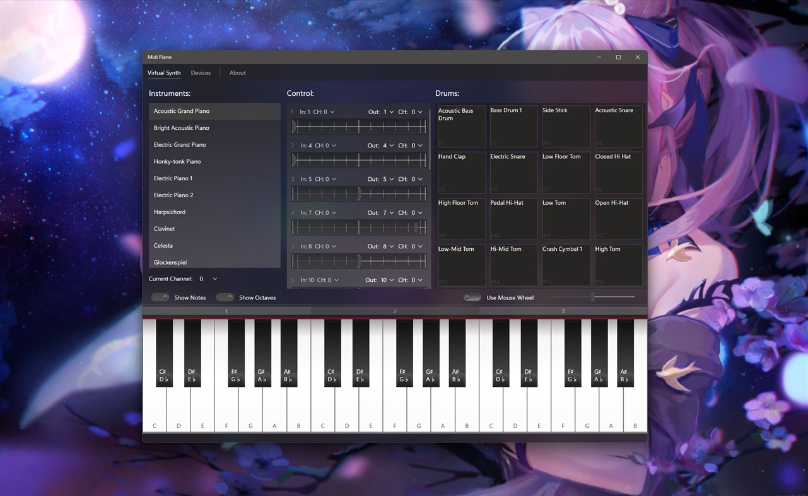Select Acoustic Grand Piano instrument
Viewport: 808px width, 496px height.
(x=214, y=112)
